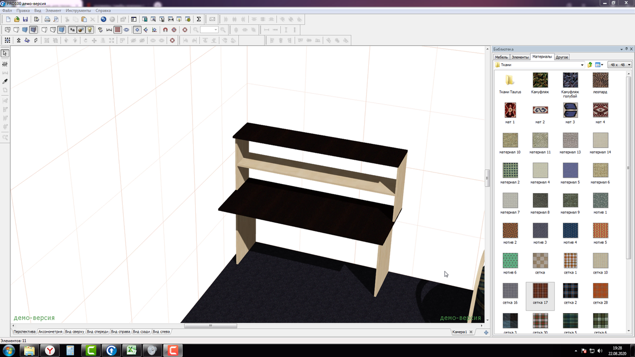The height and width of the screenshot is (357, 635).
Task: Toggle the sphere shading button
Action: [80, 30]
